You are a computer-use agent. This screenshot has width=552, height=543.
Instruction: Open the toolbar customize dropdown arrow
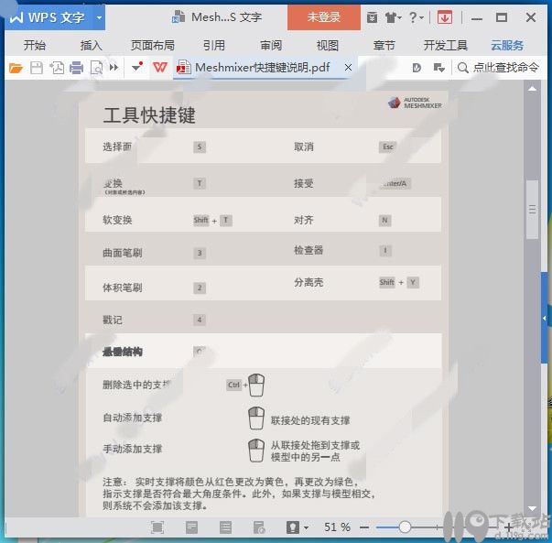[137, 66]
